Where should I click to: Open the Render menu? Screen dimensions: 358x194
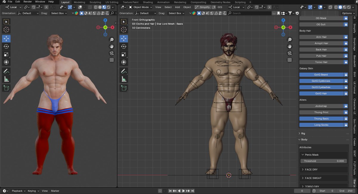coord(27,2)
